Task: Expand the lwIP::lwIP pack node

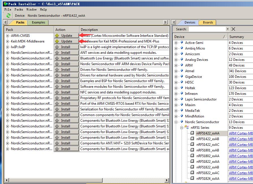Action: tap(7, 47)
